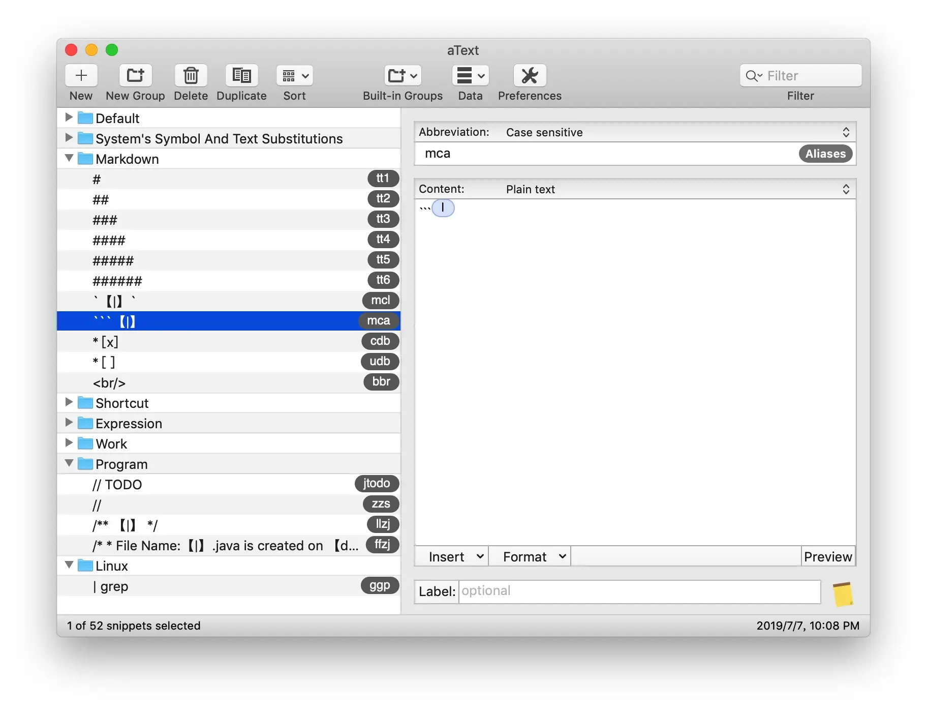The image size is (927, 712).
Task: Open Preferences with the wrench icon
Action: 530,76
